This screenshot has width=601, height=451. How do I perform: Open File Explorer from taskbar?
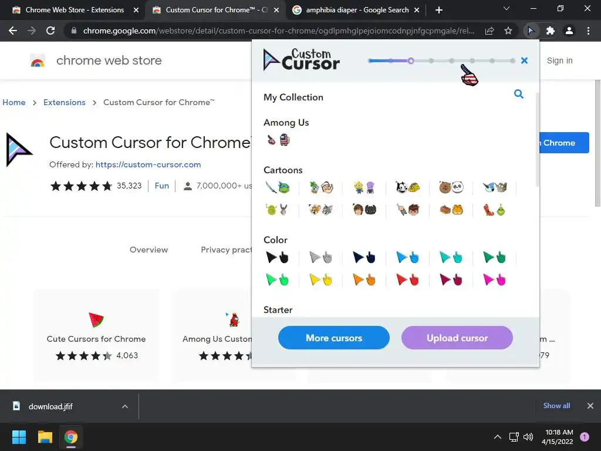[45, 437]
